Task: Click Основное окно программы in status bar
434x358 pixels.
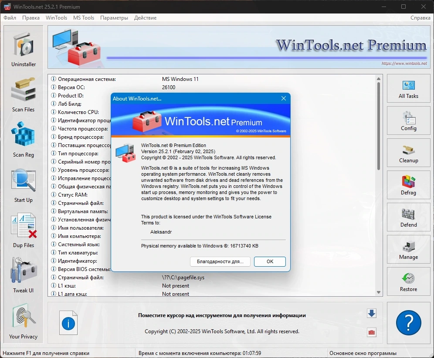Action: [x=363, y=353]
